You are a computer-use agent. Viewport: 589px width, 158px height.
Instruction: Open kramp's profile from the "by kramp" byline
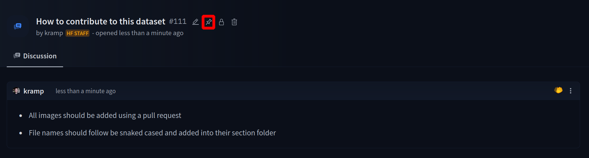click(x=54, y=33)
